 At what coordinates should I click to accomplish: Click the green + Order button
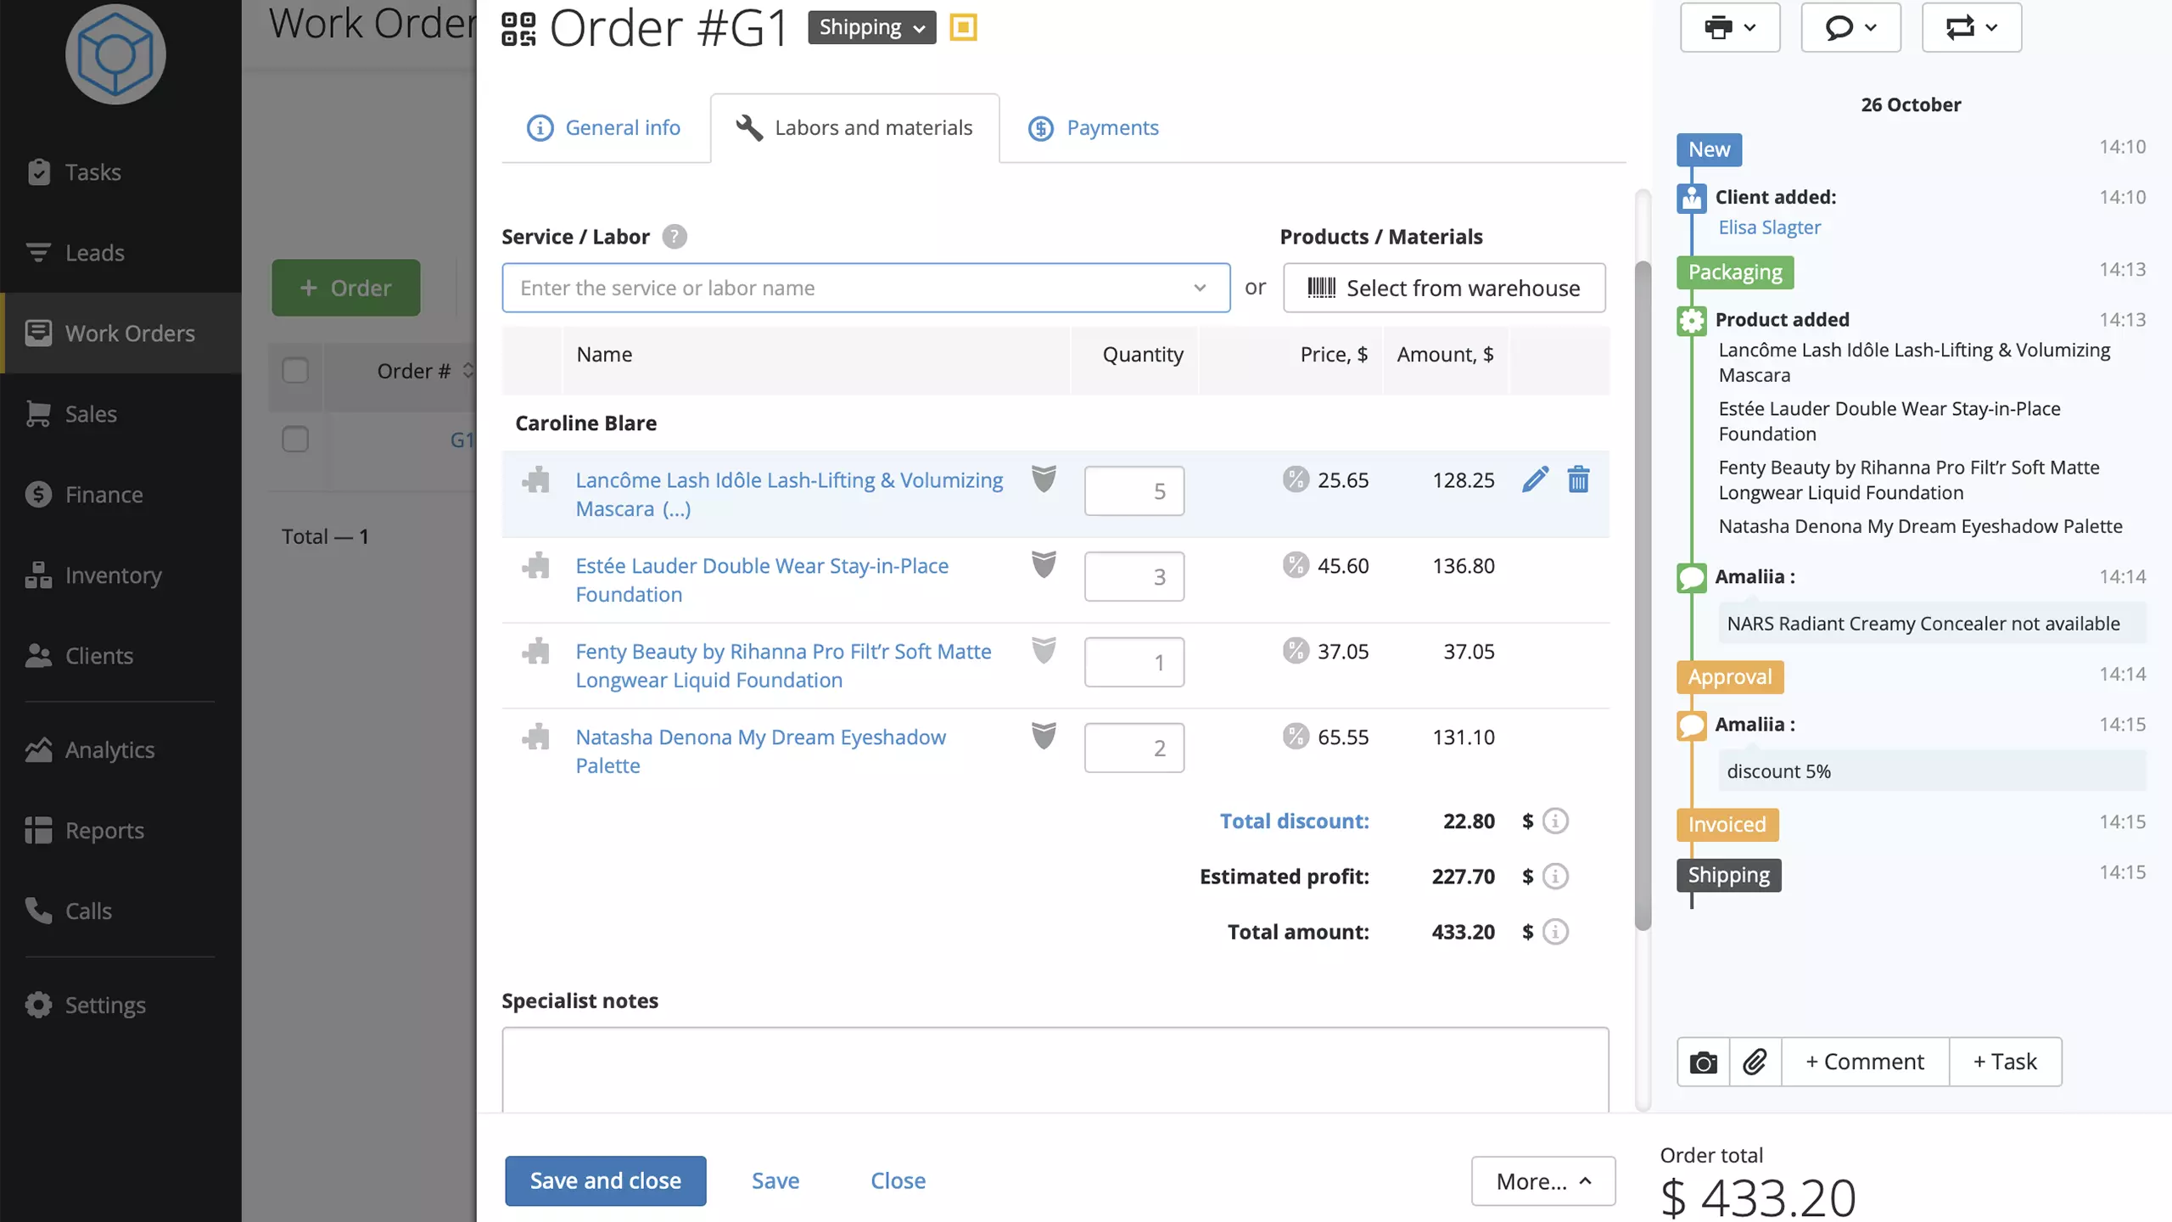(x=345, y=288)
